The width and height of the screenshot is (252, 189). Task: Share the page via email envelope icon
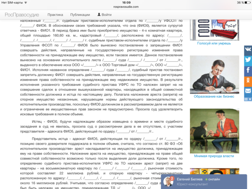click(248, 92)
